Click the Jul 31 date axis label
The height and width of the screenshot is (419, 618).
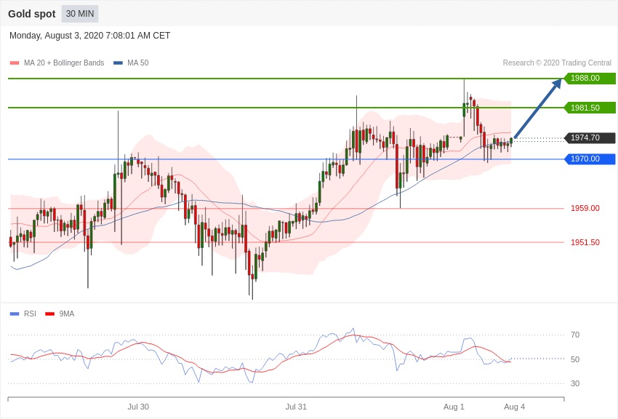coord(296,407)
